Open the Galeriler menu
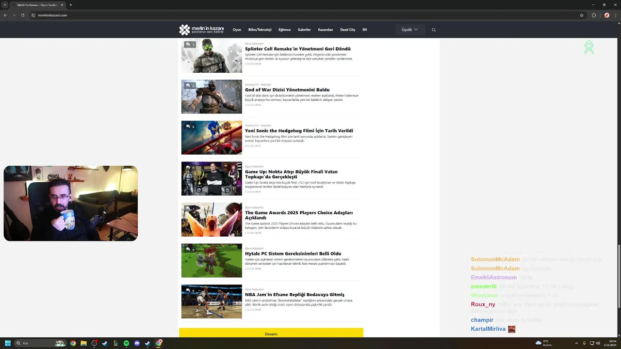 click(x=304, y=30)
